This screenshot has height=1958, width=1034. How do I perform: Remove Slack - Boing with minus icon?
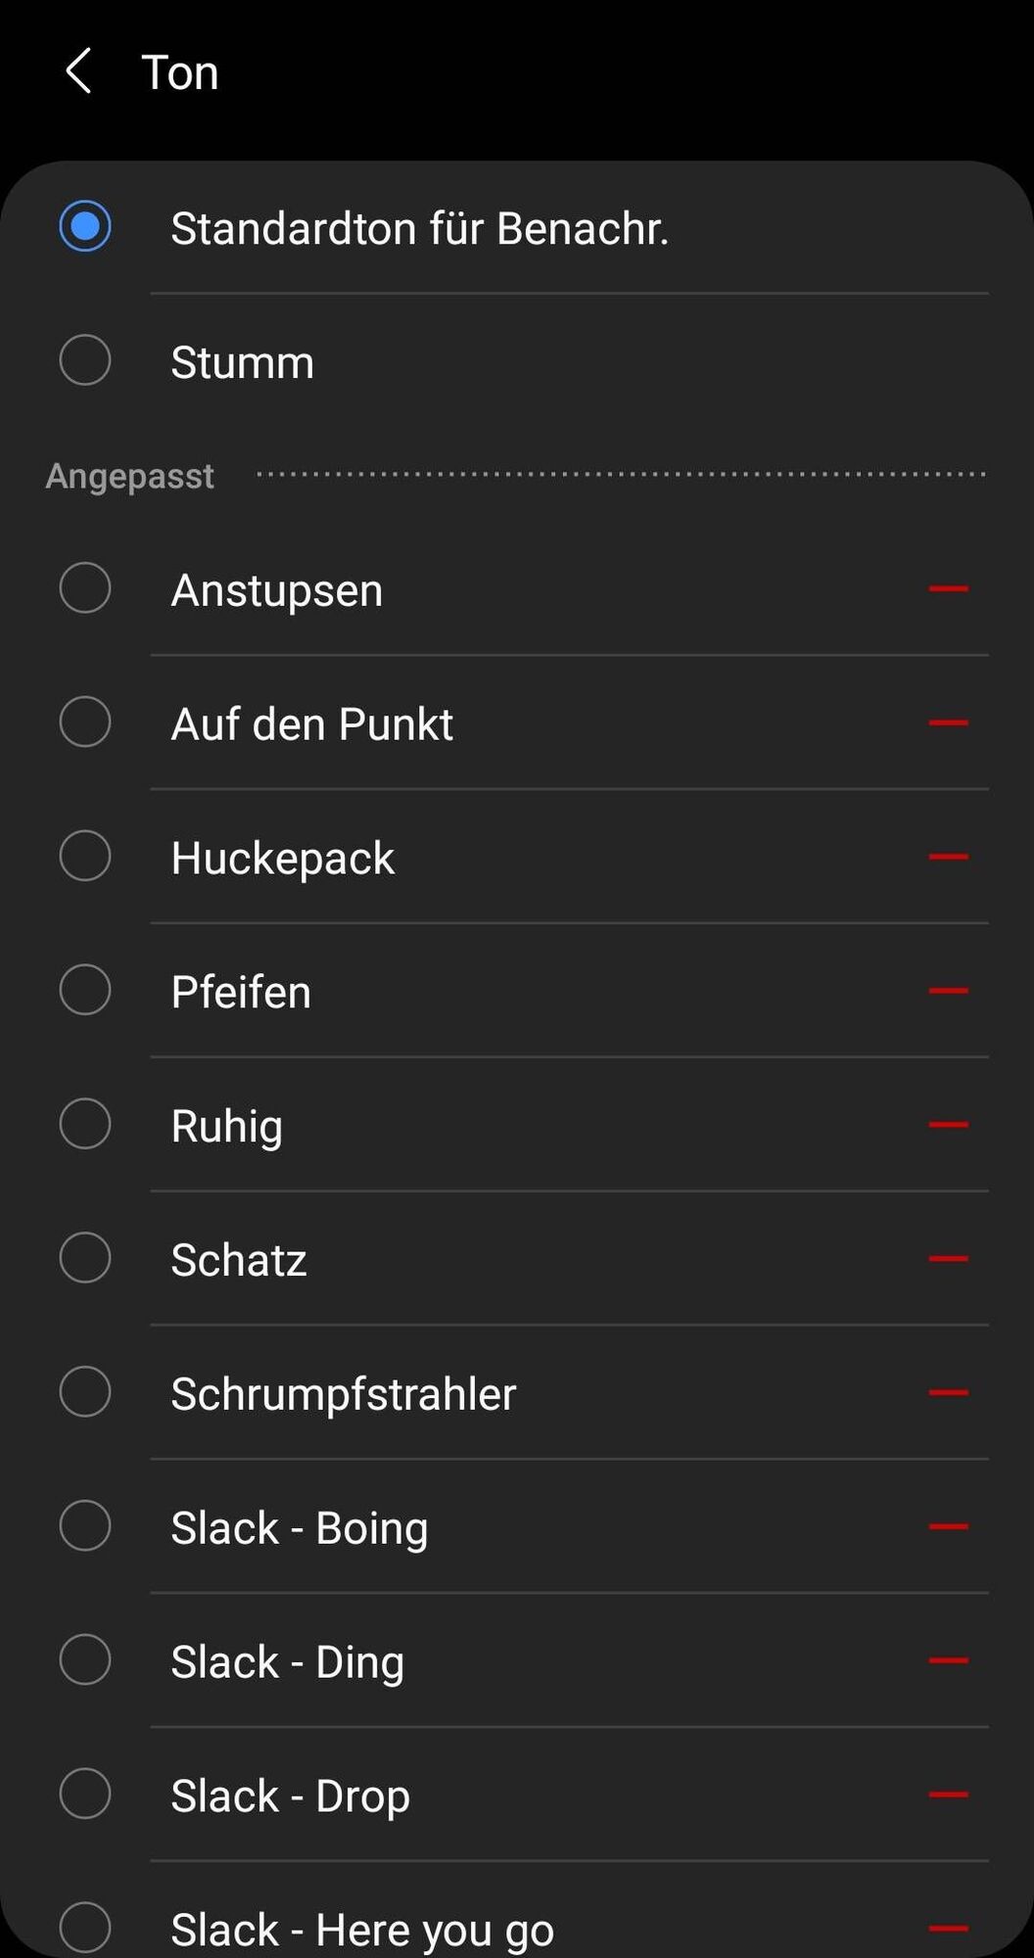pyautogui.click(x=948, y=1528)
